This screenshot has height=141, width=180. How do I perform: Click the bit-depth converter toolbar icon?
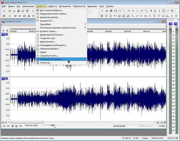[x=106, y=16]
